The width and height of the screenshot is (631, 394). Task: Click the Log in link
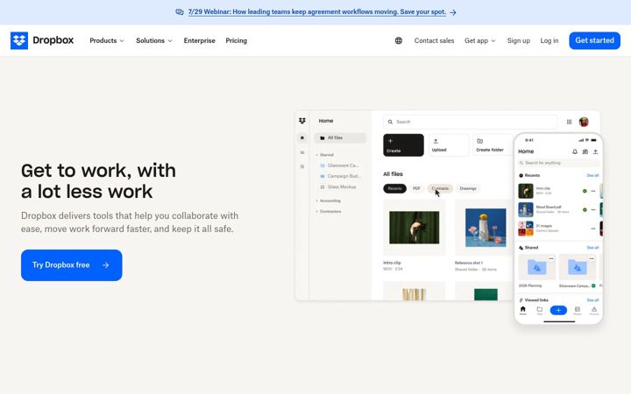click(x=549, y=40)
